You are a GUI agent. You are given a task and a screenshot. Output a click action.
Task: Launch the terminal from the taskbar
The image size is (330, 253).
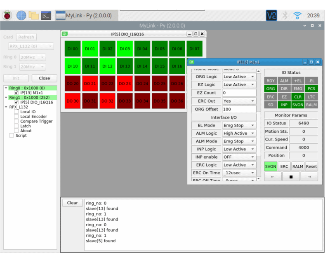pos(46,16)
